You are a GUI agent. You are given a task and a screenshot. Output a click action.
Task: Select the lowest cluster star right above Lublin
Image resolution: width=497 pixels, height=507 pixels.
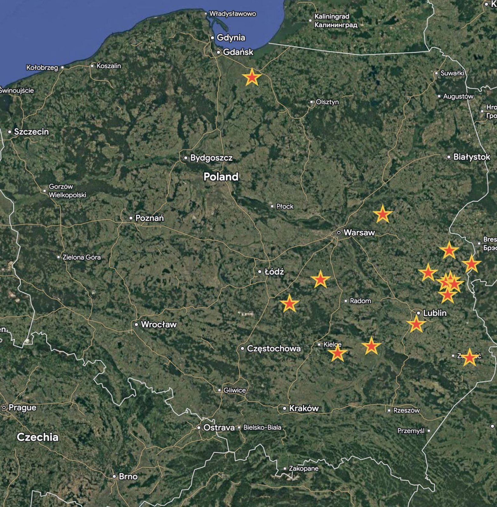(447, 295)
